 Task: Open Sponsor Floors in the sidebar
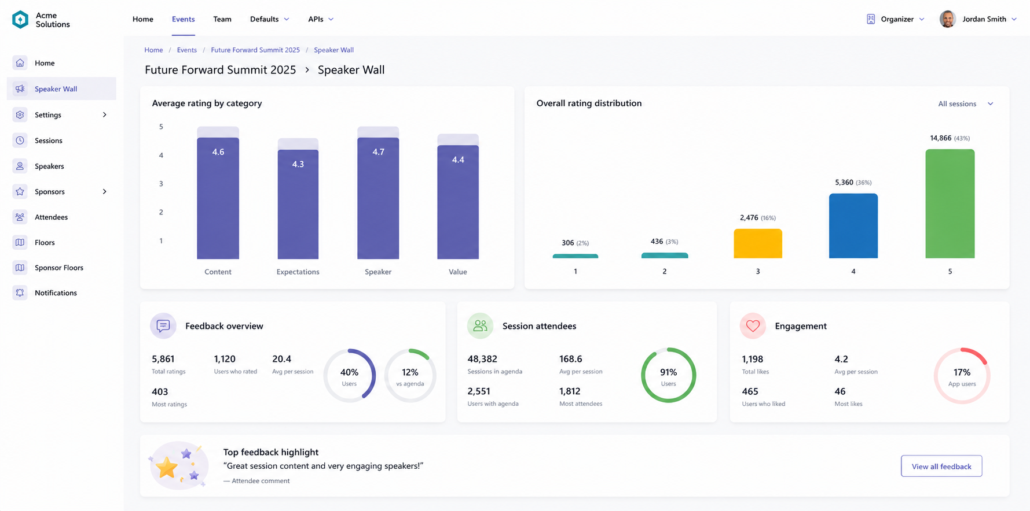pyautogui.click(x=61, y=268)
